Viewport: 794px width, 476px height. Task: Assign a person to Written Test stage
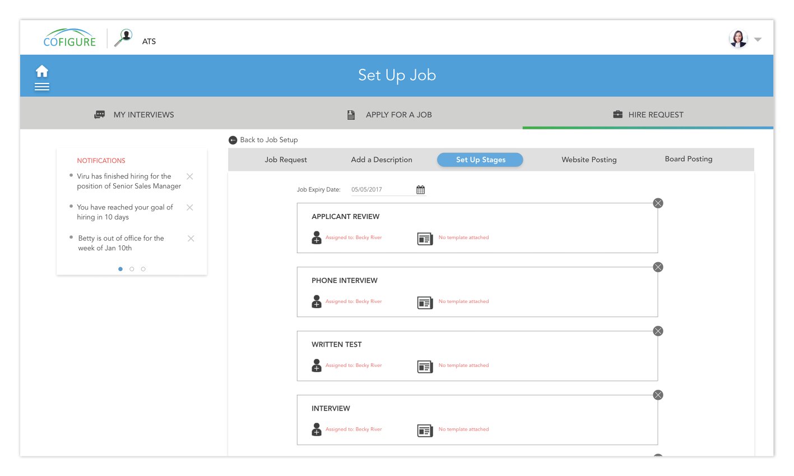click(317, 366)
